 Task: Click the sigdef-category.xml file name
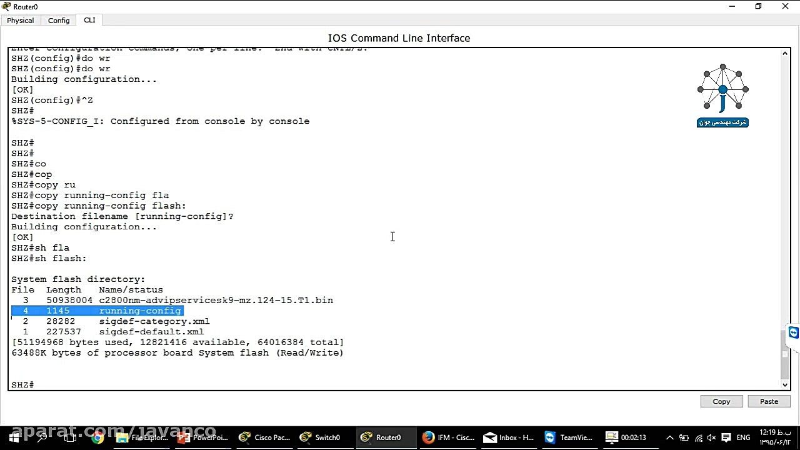(x=154, y=321)
